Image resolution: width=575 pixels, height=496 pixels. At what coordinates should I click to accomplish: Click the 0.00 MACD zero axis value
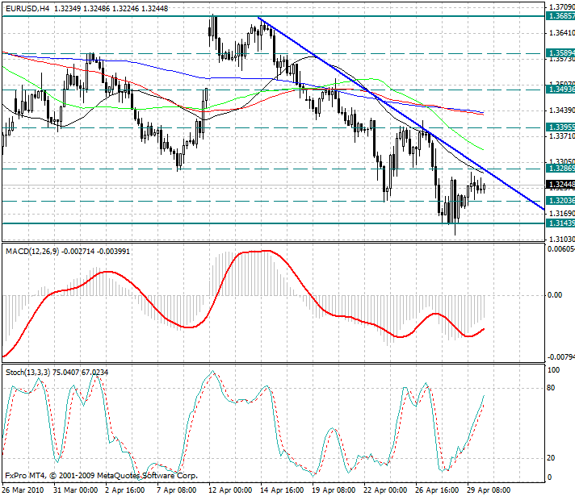(x=555, y=295)
